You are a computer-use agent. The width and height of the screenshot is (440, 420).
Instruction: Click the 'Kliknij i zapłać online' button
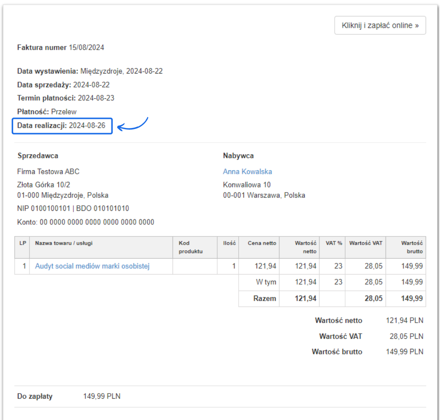(x=380, y=25)
